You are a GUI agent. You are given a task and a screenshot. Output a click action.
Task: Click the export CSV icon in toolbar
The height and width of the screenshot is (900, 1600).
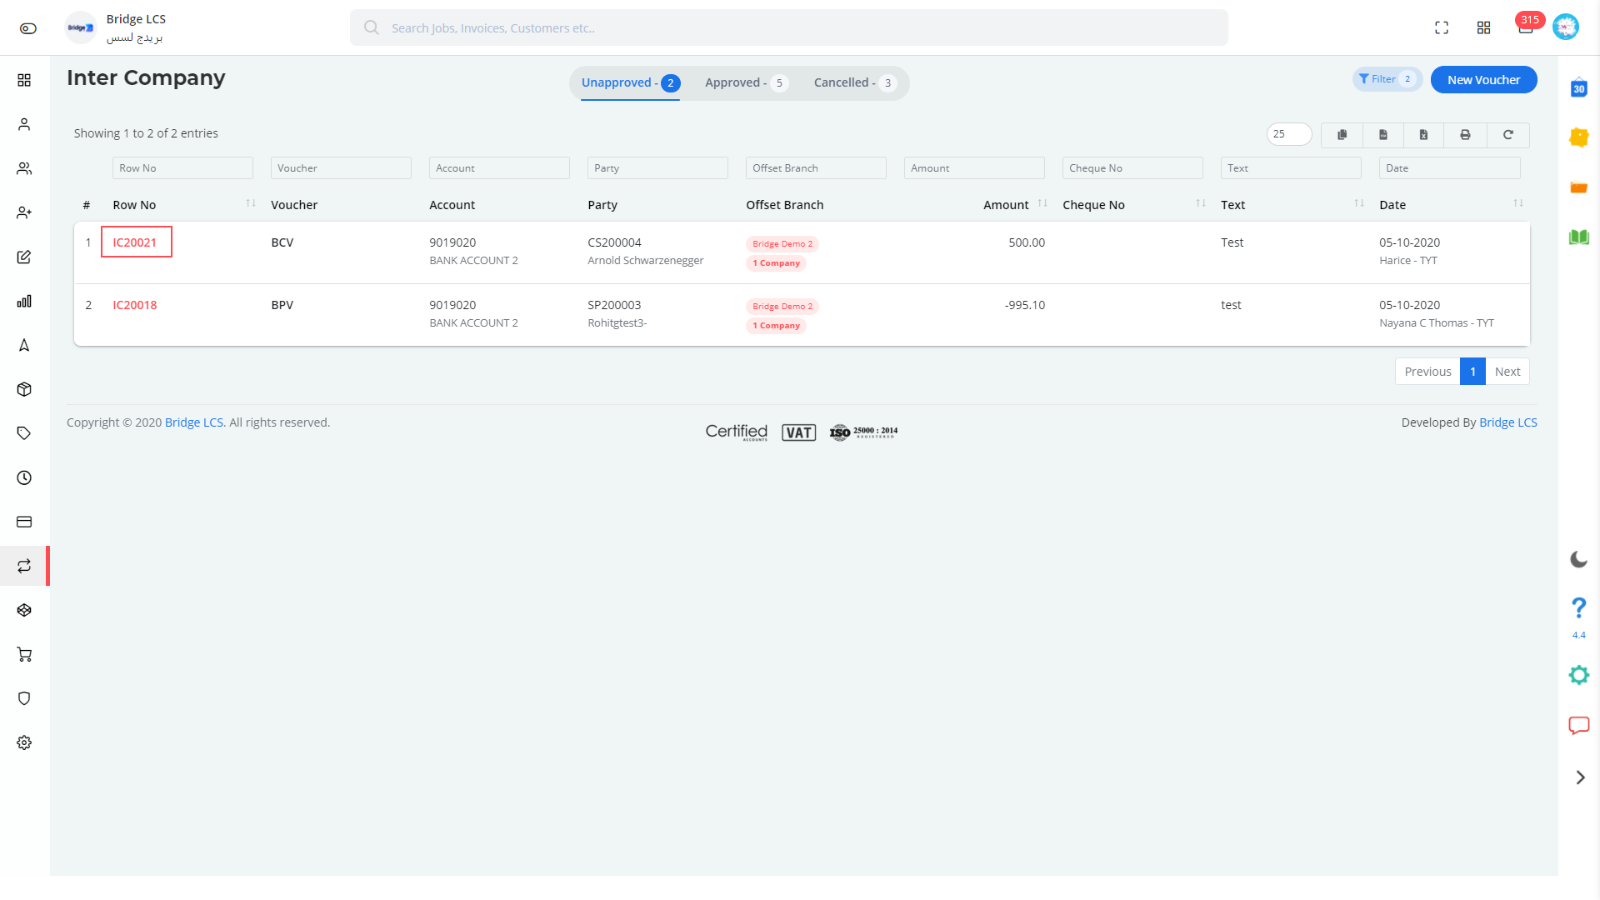coord(1383,134)
